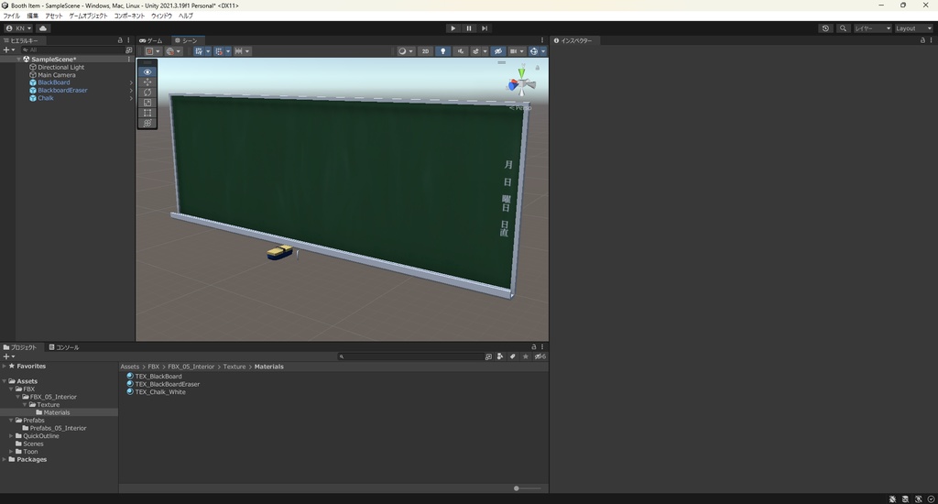Open global search magnifier in top toolbar
The image size is (938, 504).
[843, 28]
